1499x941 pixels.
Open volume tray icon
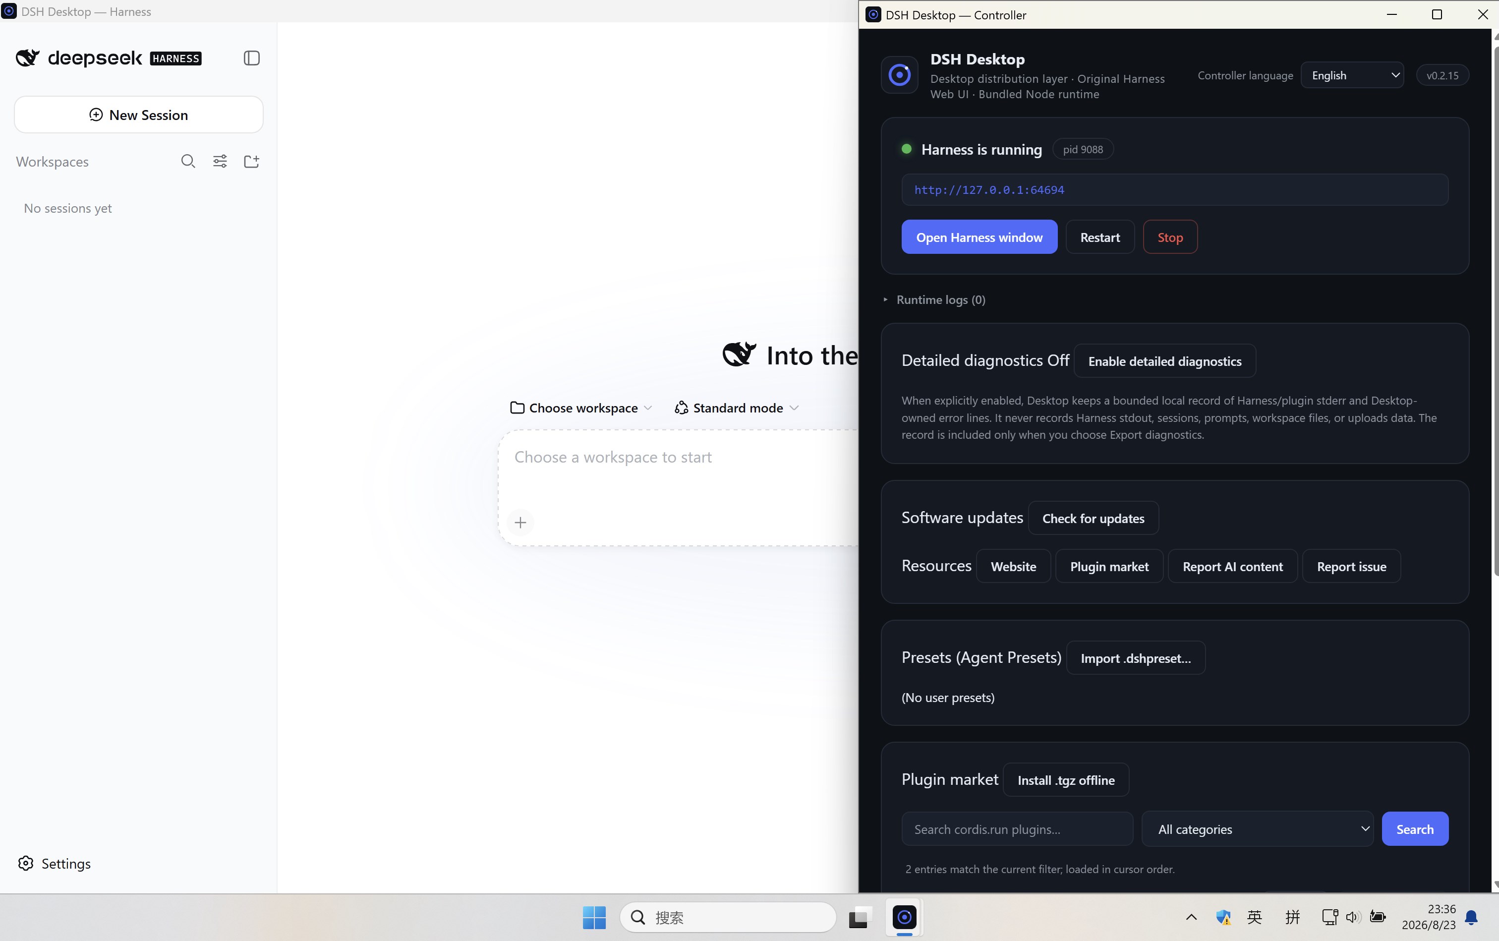(x=1353, y=917)
